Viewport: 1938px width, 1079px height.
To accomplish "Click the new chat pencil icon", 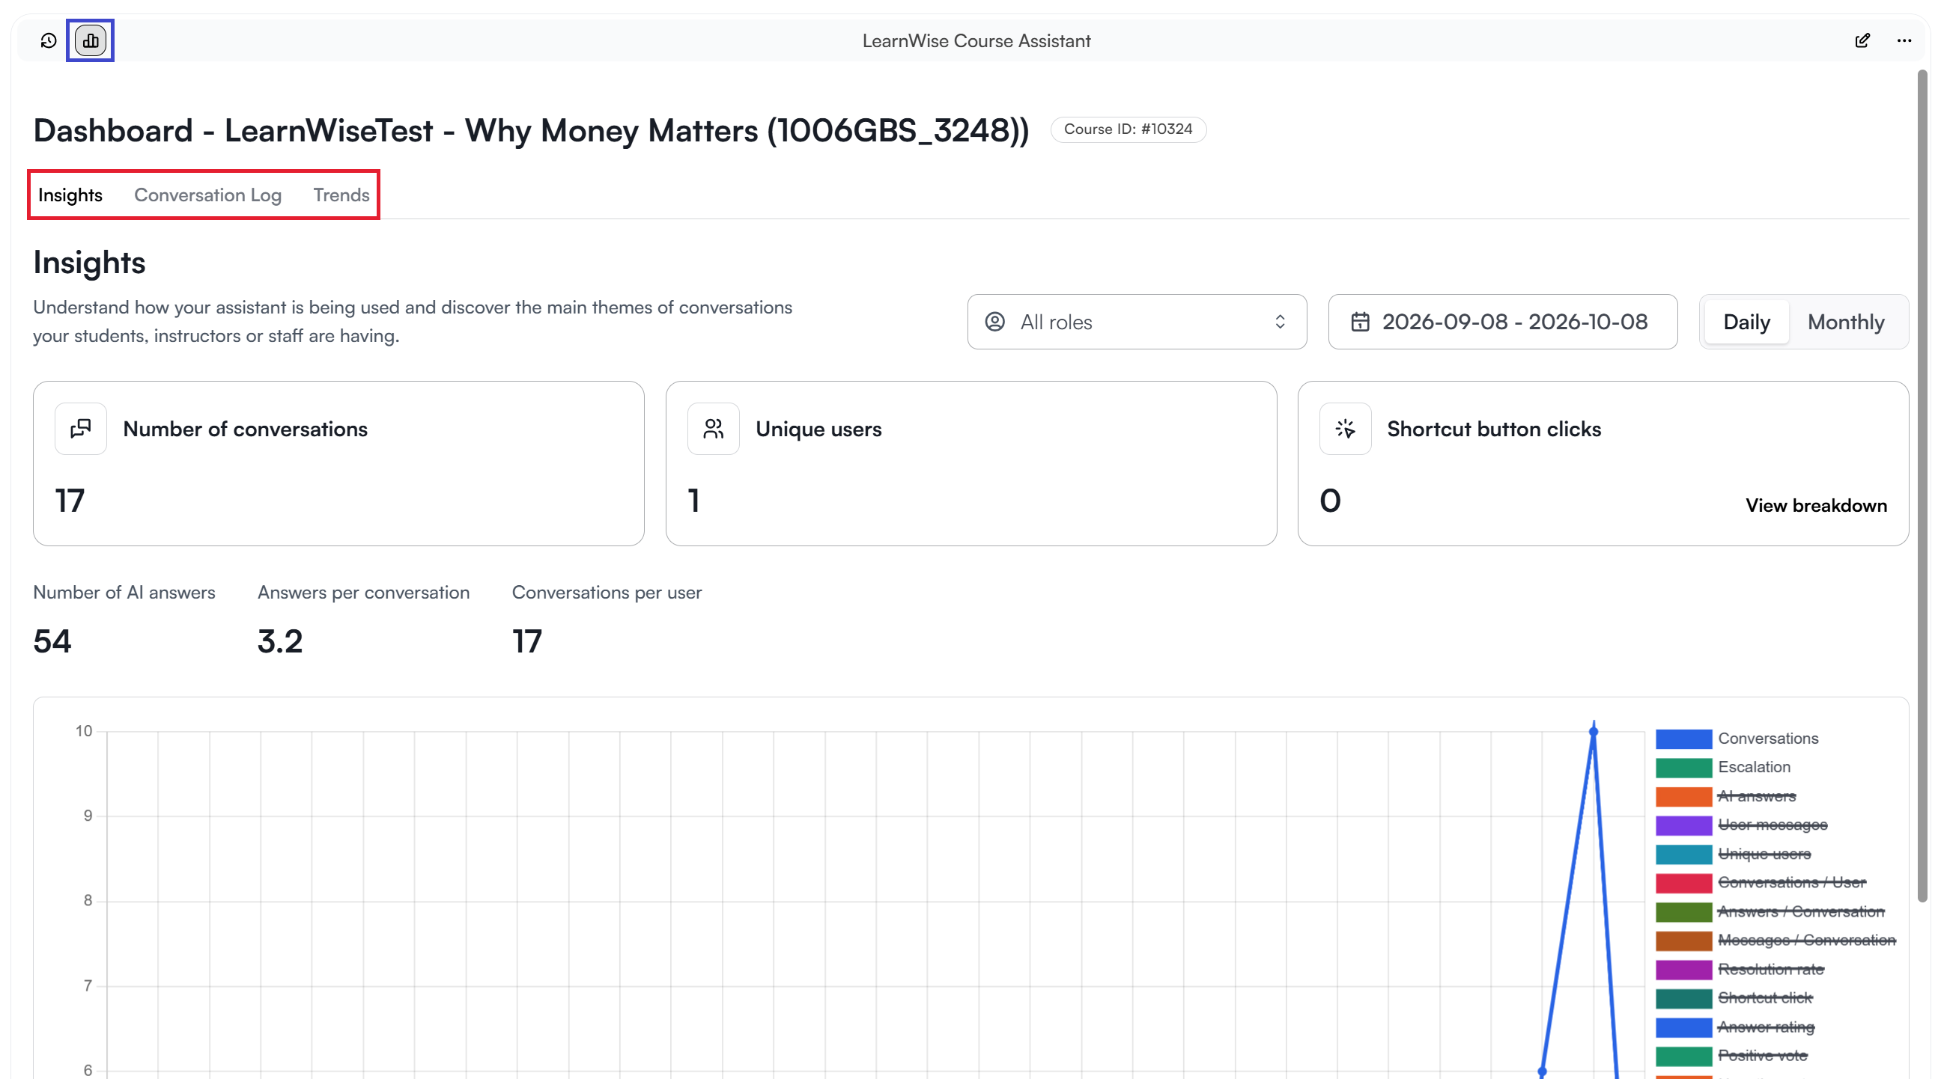I will 1862,40.
